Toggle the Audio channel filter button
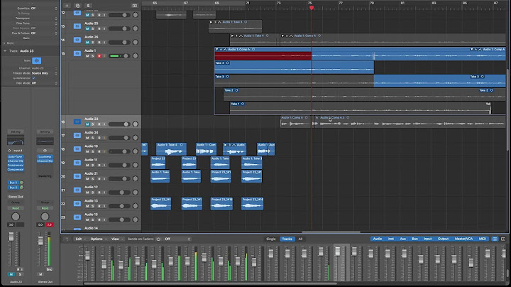 [377, 239]
